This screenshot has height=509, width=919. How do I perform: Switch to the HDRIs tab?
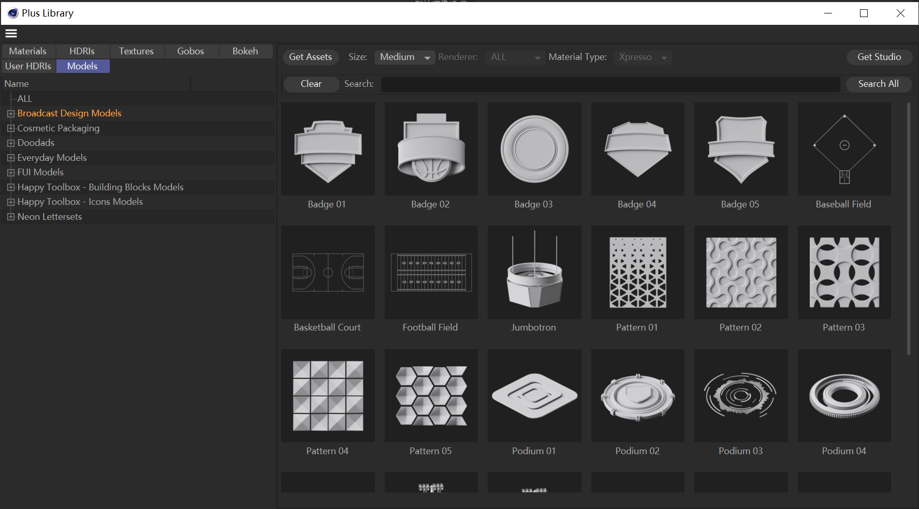82,51
